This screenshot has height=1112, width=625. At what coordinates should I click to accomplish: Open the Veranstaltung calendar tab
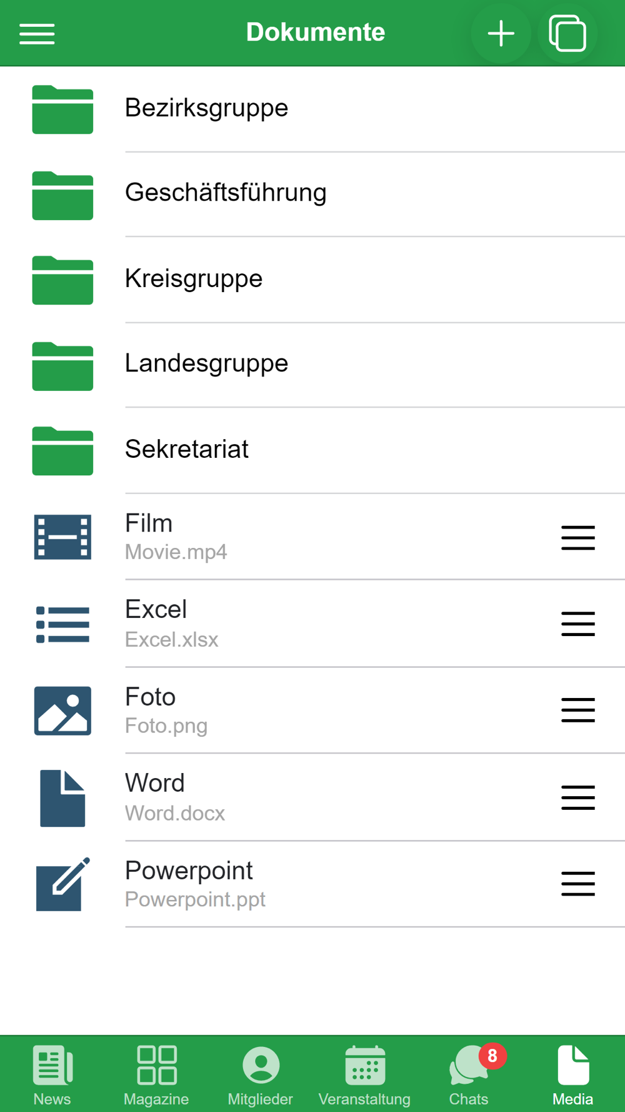[364, 1075]
